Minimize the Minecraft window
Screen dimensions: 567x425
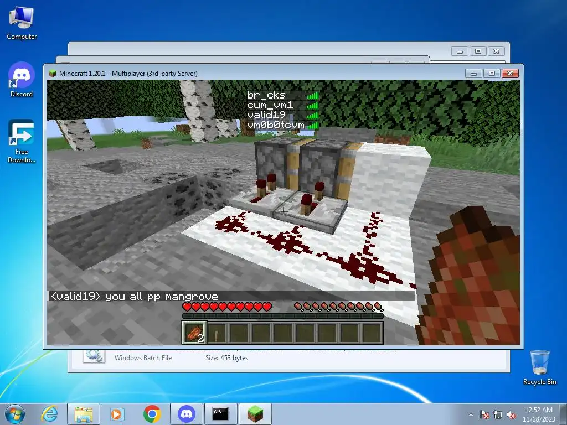(474, 74)
